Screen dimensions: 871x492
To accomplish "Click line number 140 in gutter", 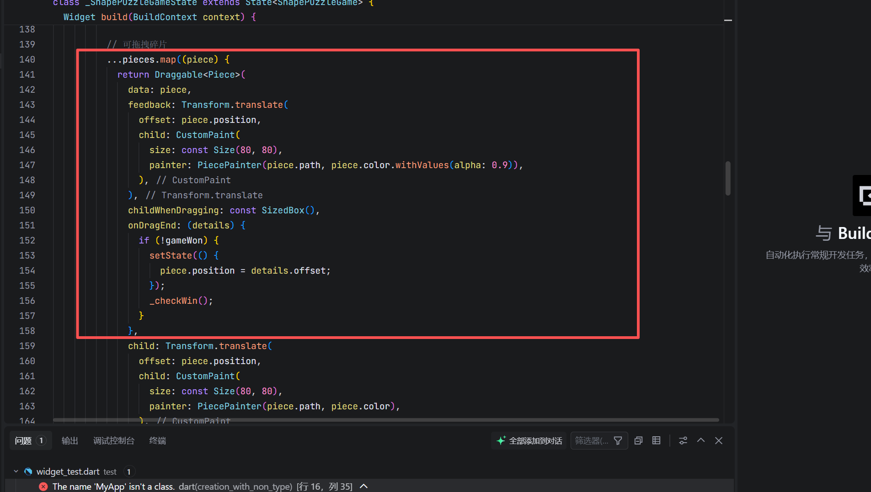I will click(27, 59).
